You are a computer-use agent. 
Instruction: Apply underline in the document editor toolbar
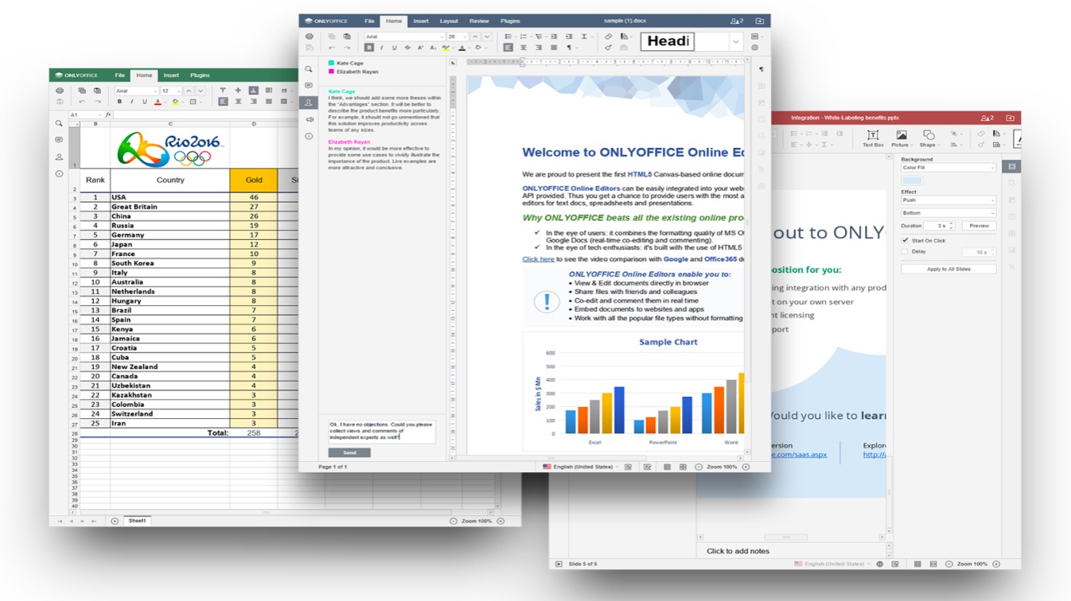[395, 48]
